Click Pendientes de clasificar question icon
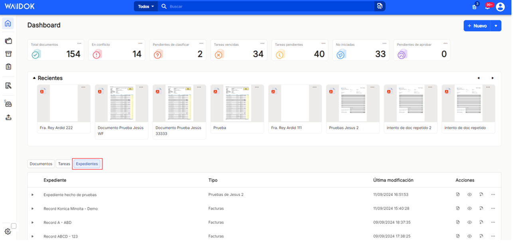 point(158,55)
